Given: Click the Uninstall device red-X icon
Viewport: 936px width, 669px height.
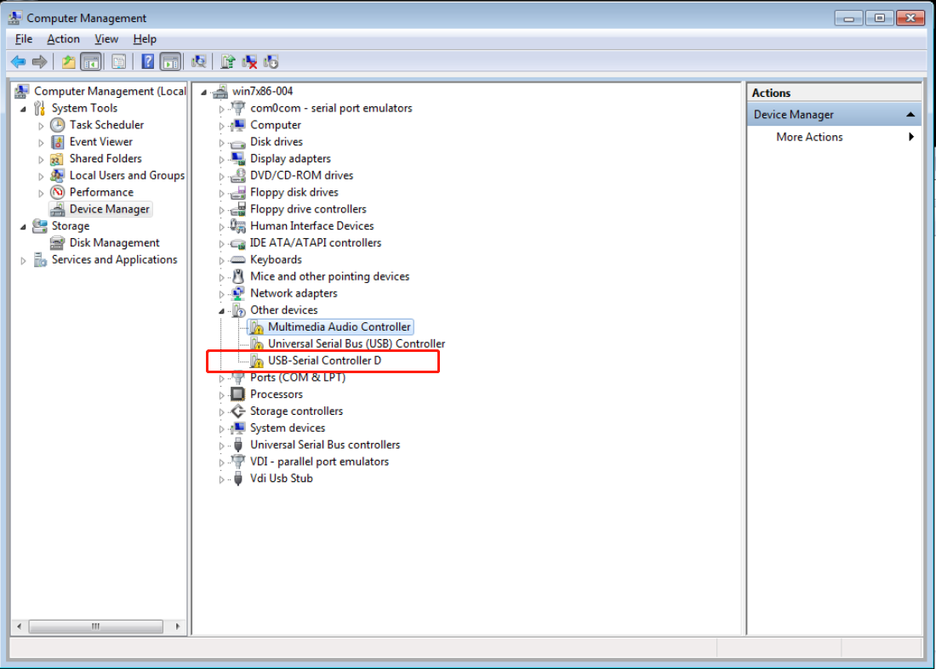Looking at the screenshot, I should pos(249,61).
